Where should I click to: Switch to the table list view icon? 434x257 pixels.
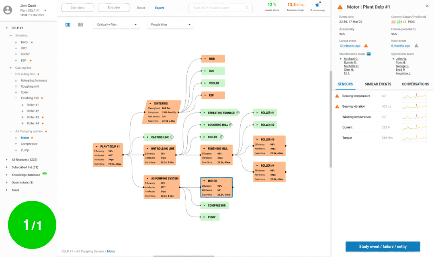(x=80, y=25)
